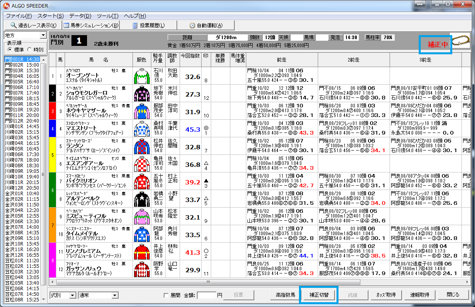Click jockey silks icon for バイクミリオン

click(142, 182)
